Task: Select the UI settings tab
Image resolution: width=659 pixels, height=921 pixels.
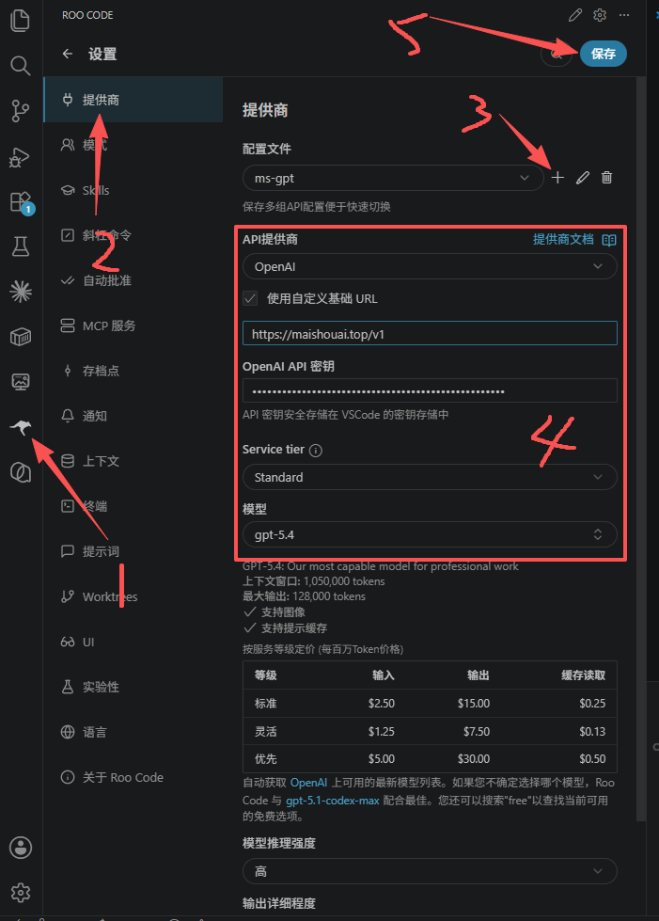Action: tap(133, 642)
